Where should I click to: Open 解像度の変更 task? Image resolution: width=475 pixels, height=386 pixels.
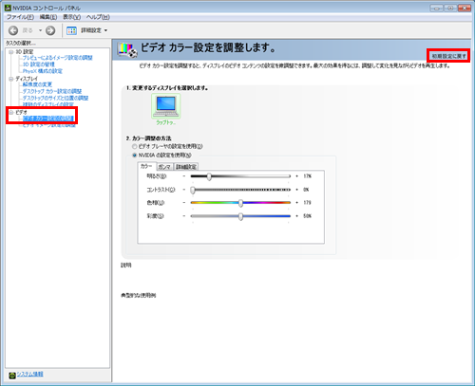tap(37, 84)
